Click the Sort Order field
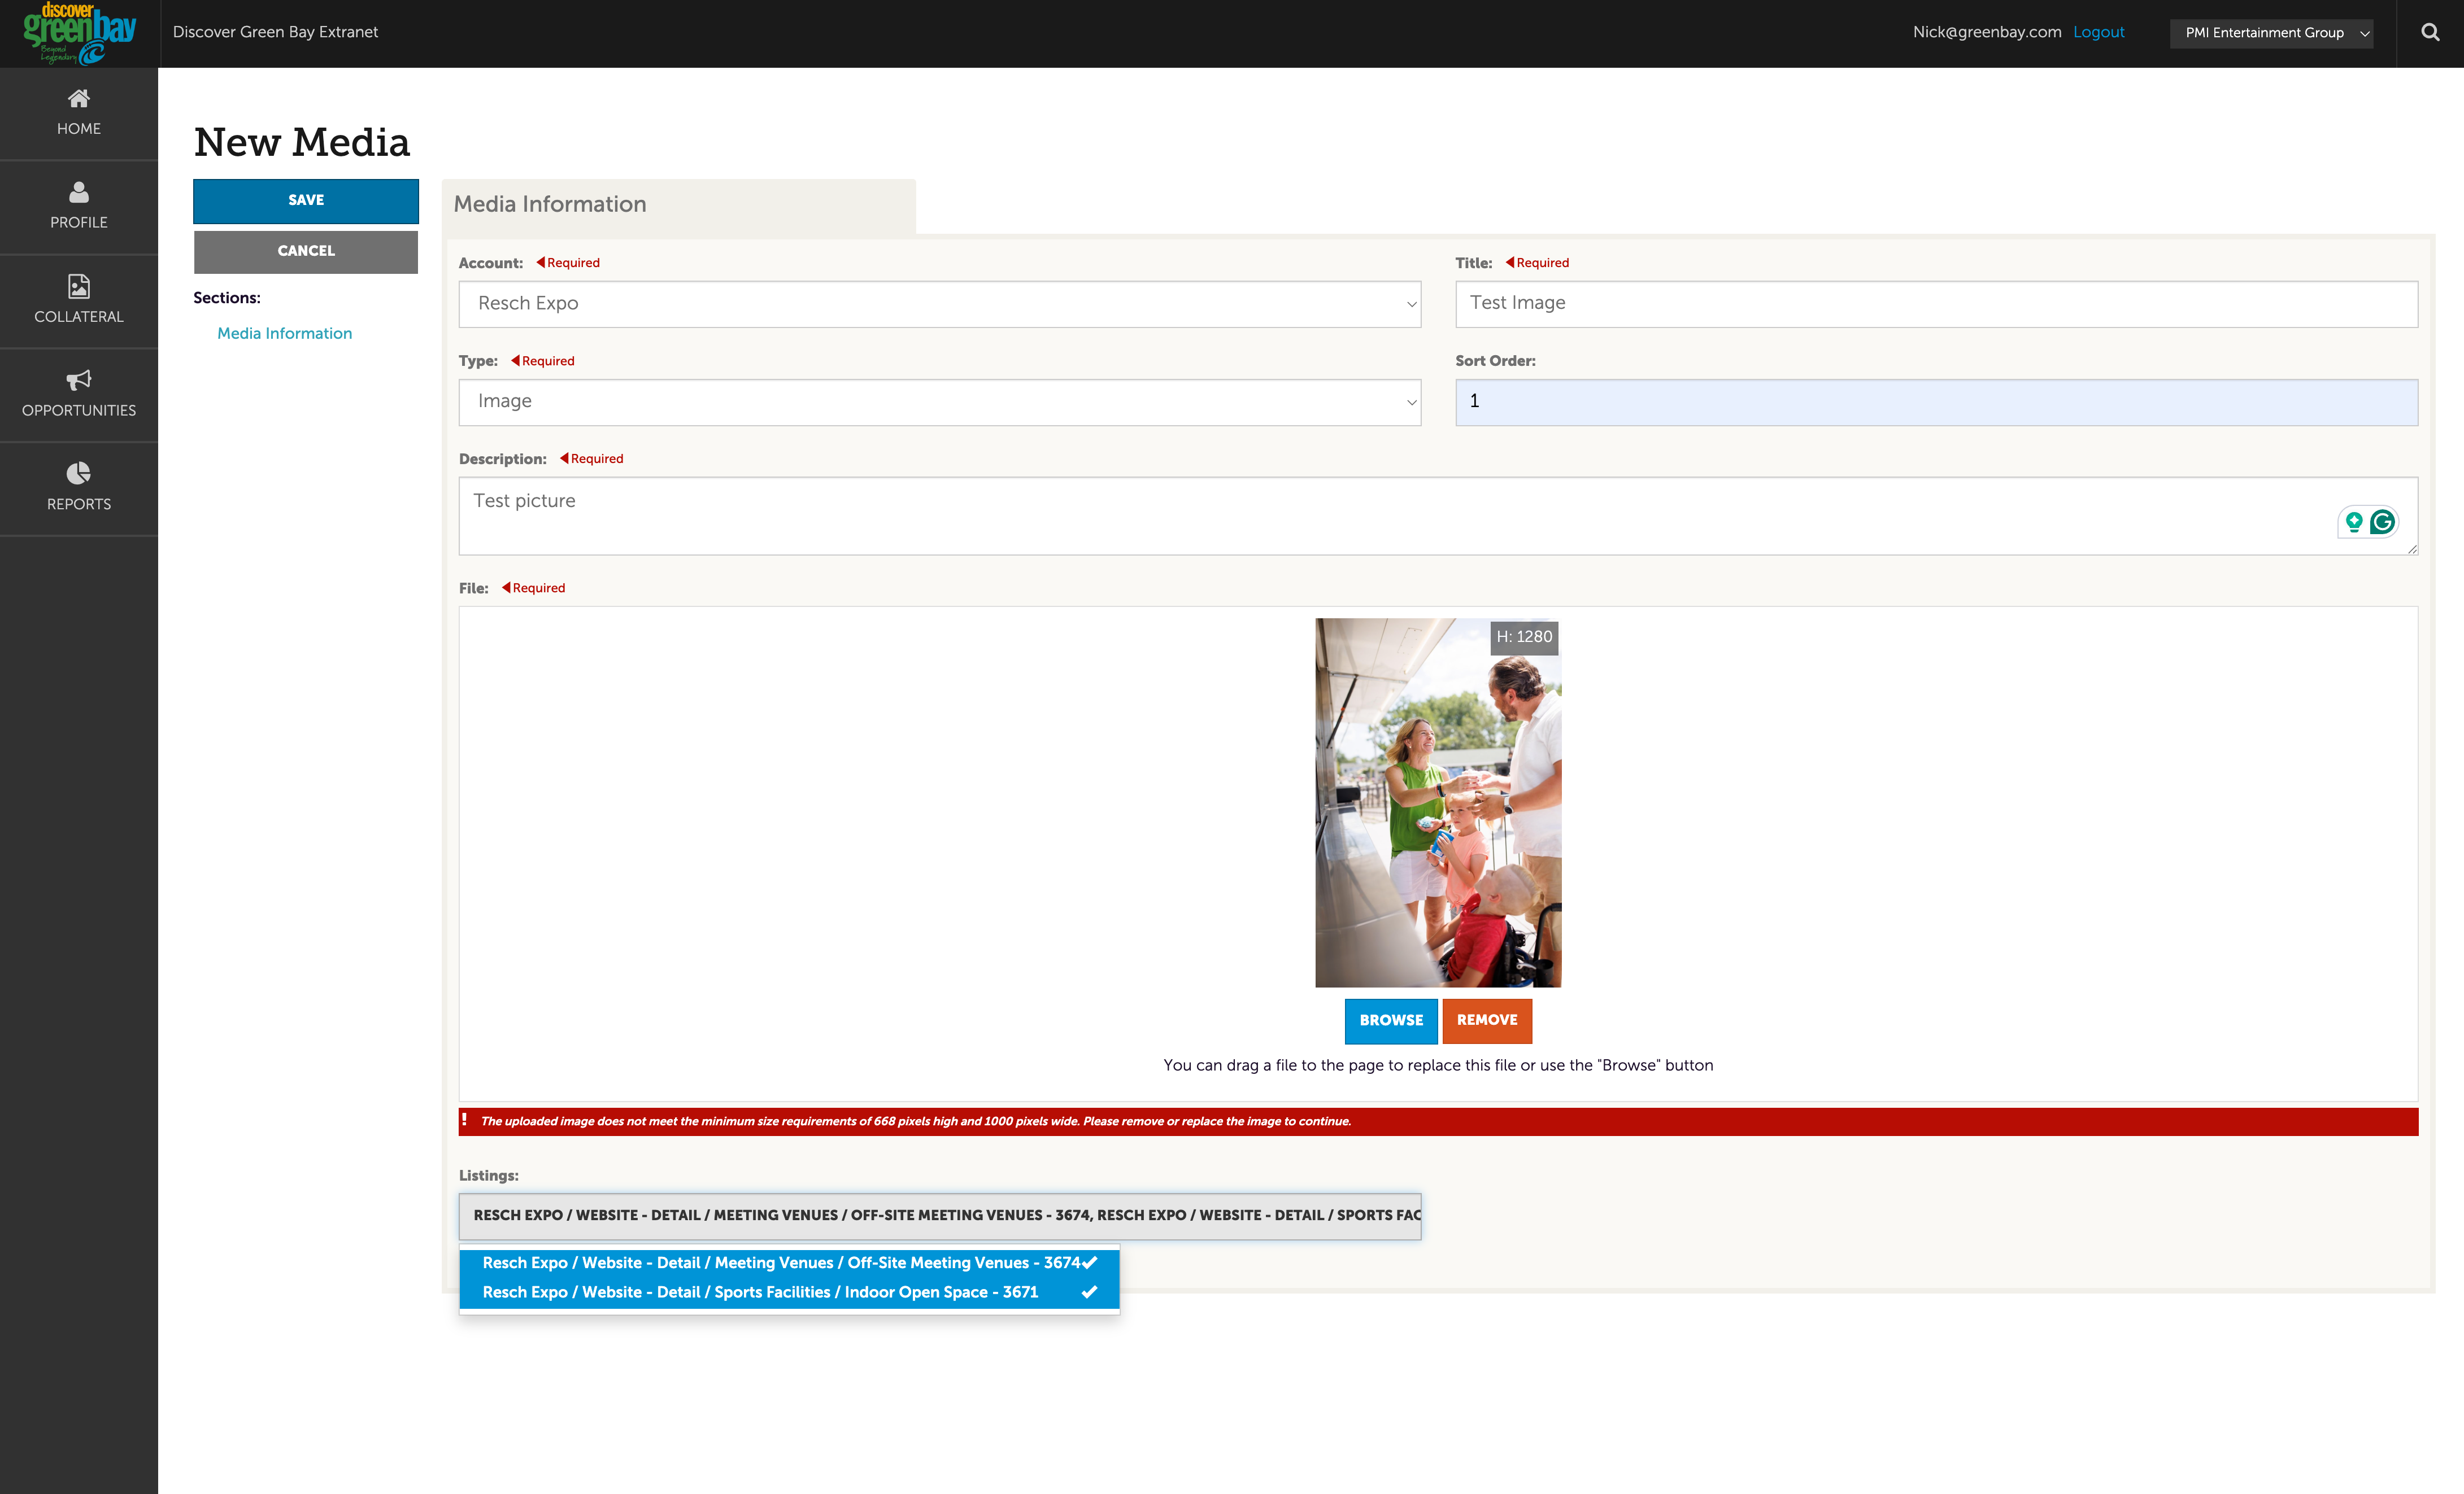Image resolution: width=2464 pixels, height=1494 pixels. point(1936,401)
